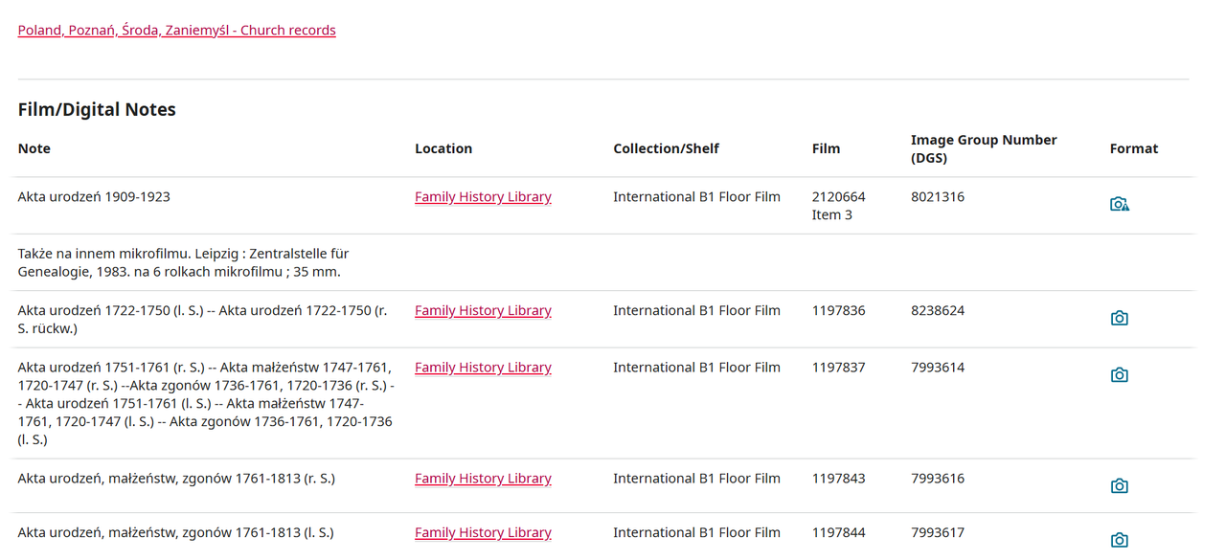Select note Akta urodzeń, małżeństw, zgonów 1761-1813 (l. S.)

click(x=175, y=532)
